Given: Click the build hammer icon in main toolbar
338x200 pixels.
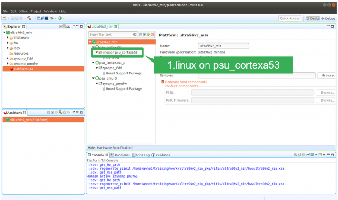Looking at the screenshot, I should 29,18.
